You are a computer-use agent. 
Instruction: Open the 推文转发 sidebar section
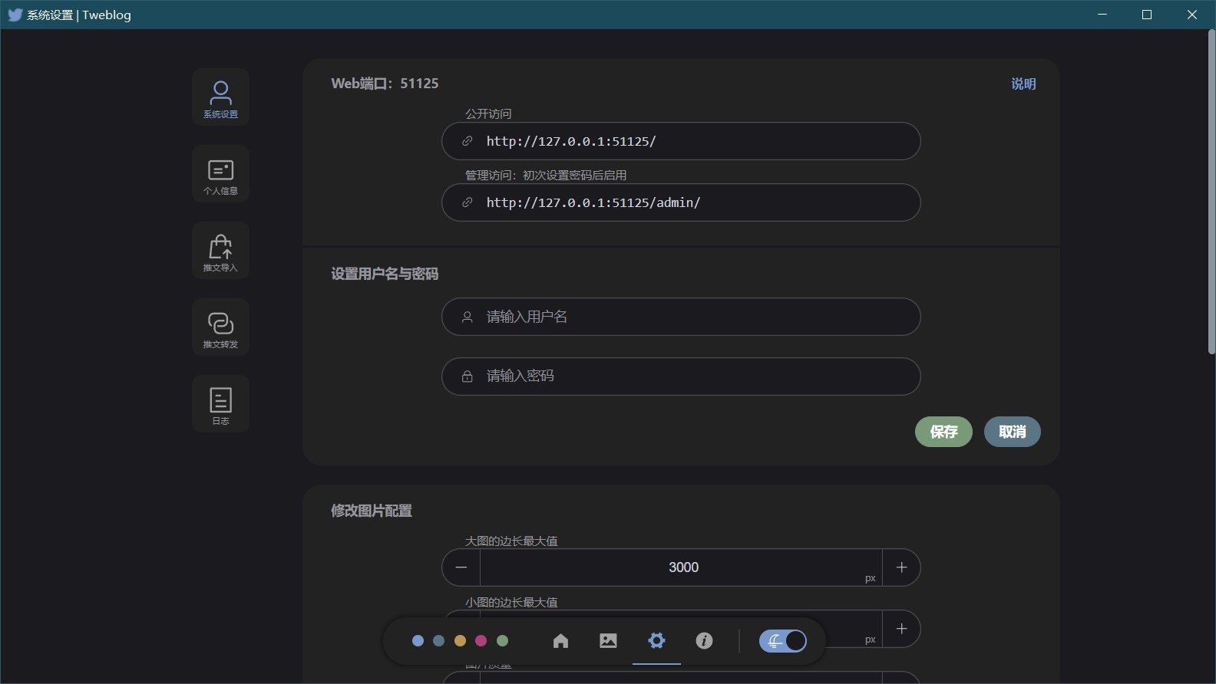[220, 327]
